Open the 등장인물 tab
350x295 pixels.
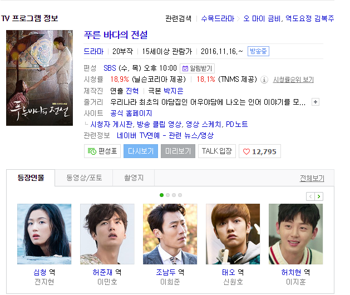click(x=31, y=178)
